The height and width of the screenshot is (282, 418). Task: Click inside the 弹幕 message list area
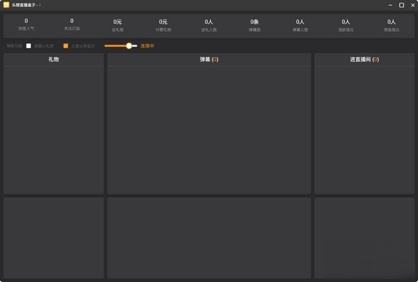coord(208,130)
